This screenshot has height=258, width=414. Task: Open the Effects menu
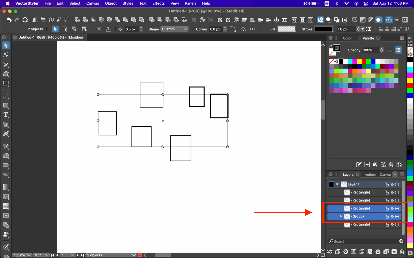(x=158, y=3)
